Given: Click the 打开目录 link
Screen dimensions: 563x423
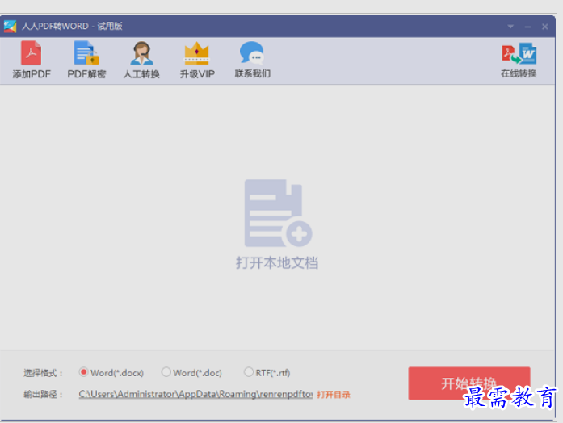Looking at the screenshot, I should tap(334, 395).
